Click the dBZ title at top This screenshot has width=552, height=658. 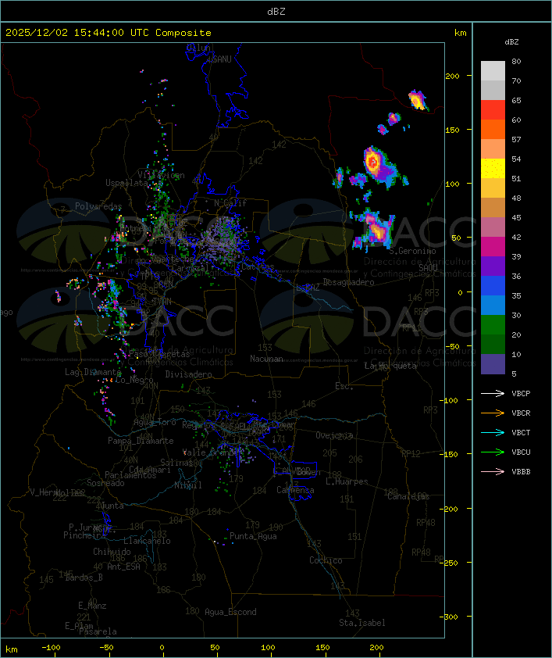[x=276, y=12]
